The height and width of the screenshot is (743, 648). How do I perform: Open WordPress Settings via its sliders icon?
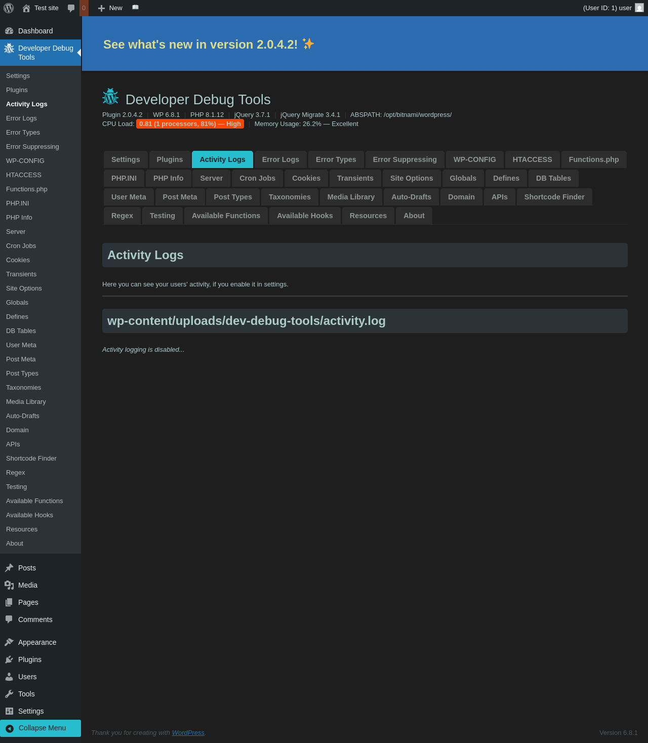point(9,711)
